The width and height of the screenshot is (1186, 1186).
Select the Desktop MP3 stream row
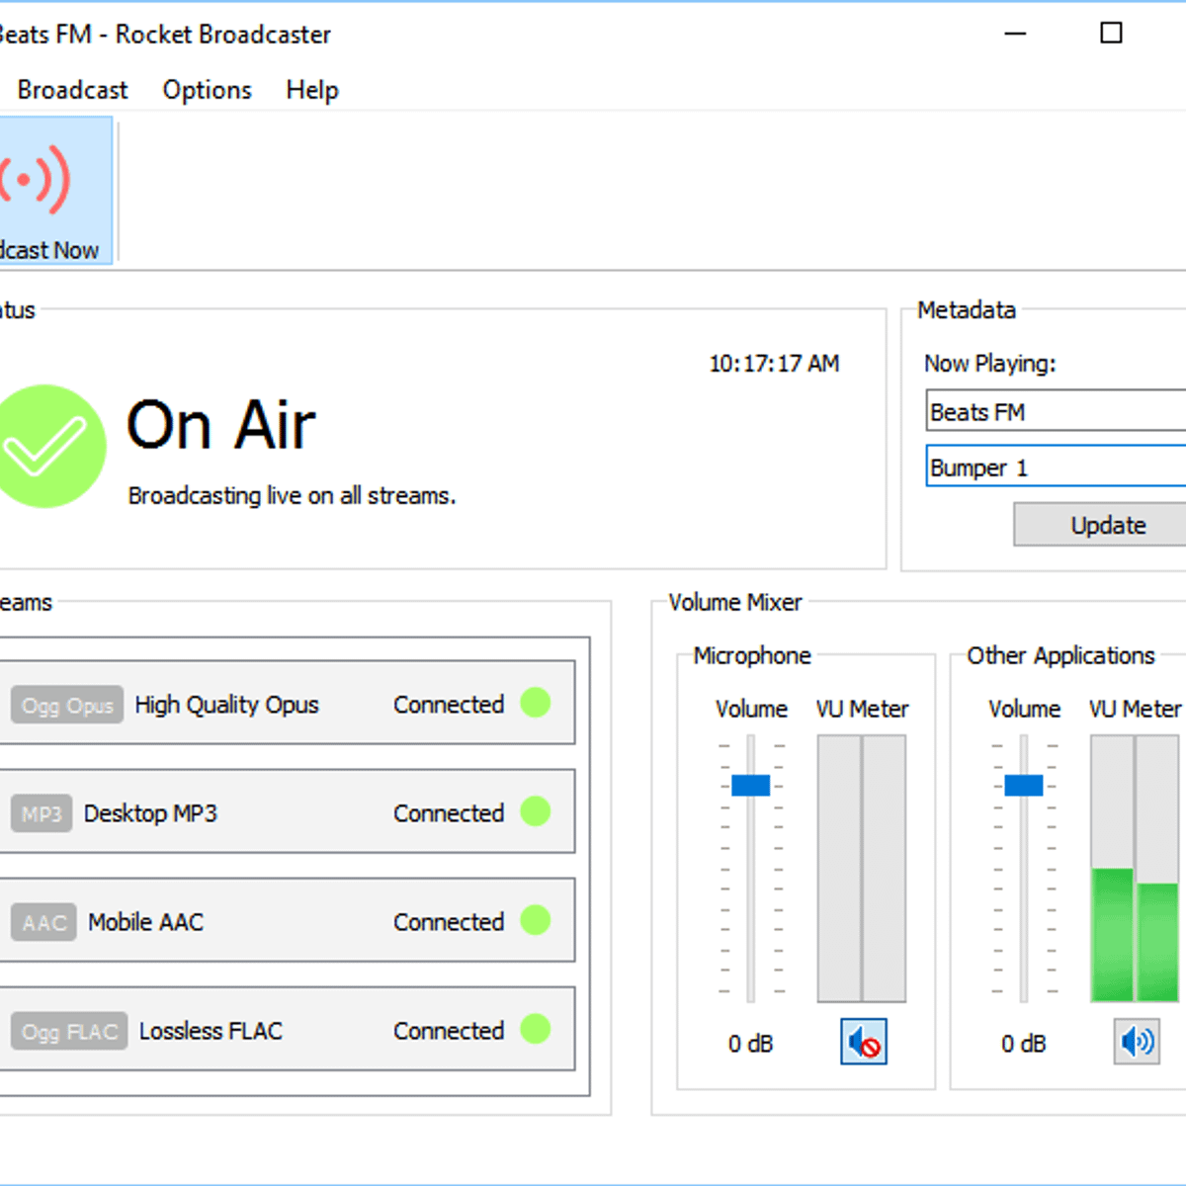pyautogui.click(x=287, y=811)
